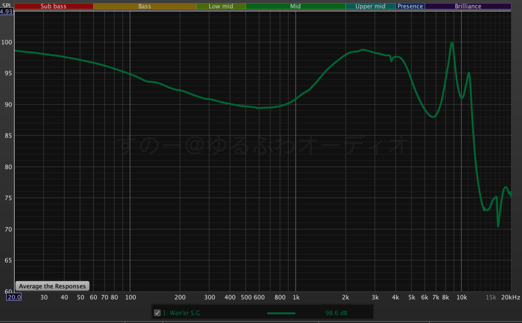Click the 500 frequency axis label
Screen dimensions: 522x323
(x=246, y=297)
